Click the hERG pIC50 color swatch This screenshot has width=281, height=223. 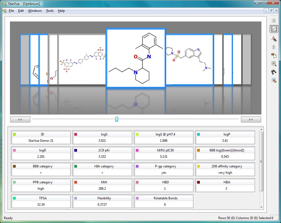pos(137,150)
